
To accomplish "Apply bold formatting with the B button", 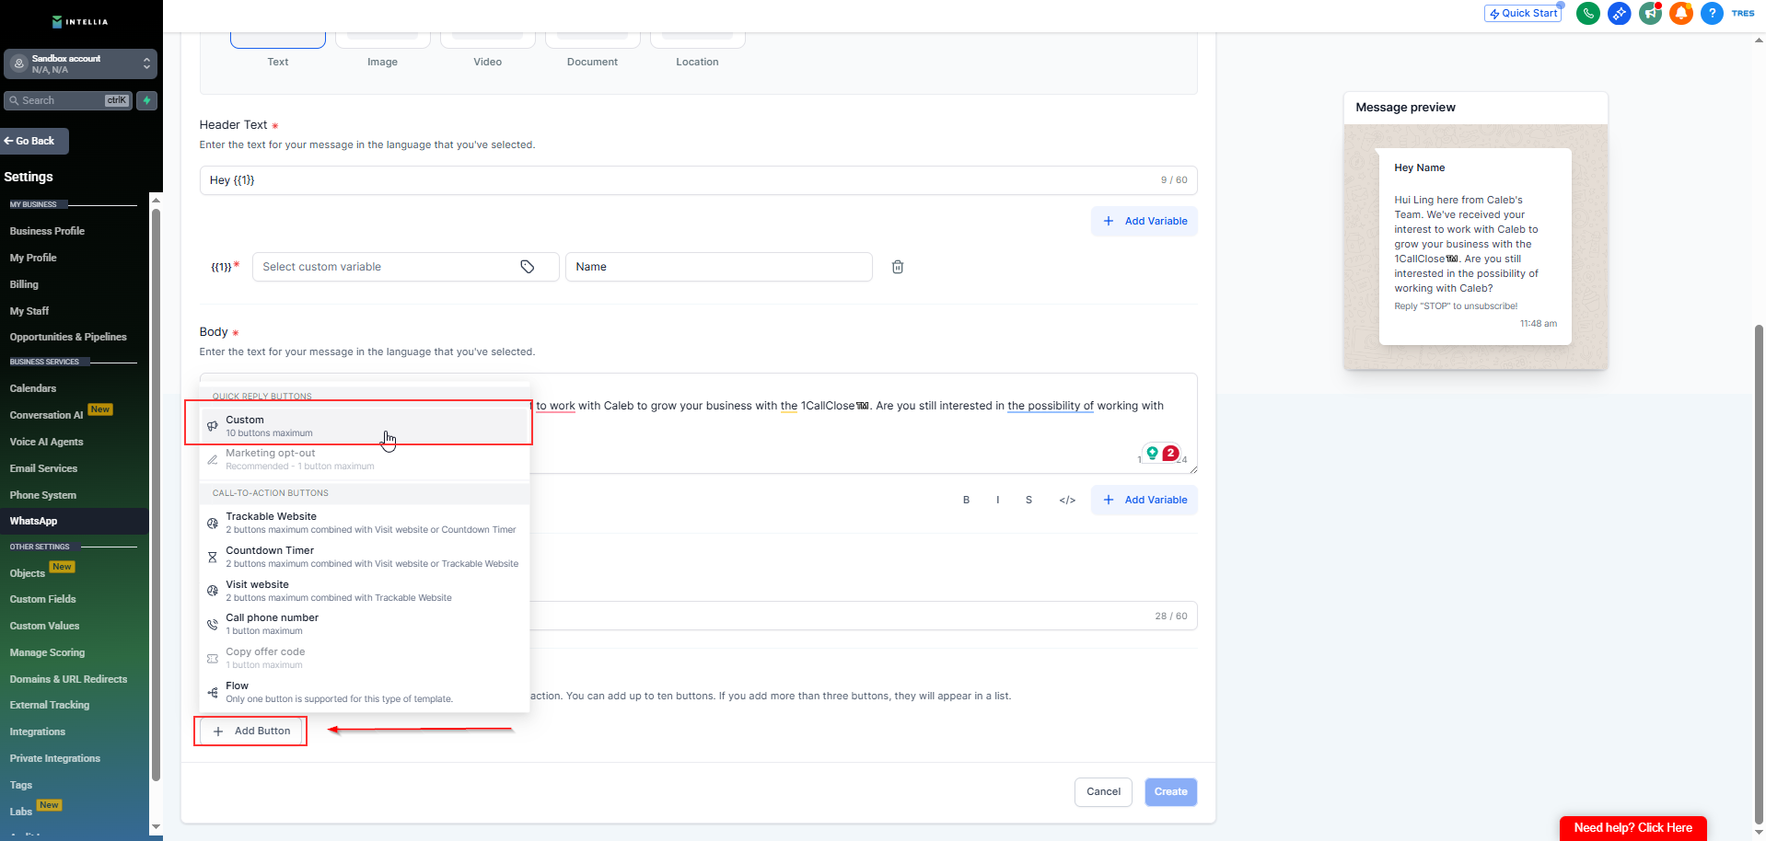I will (x=966, y=501).
